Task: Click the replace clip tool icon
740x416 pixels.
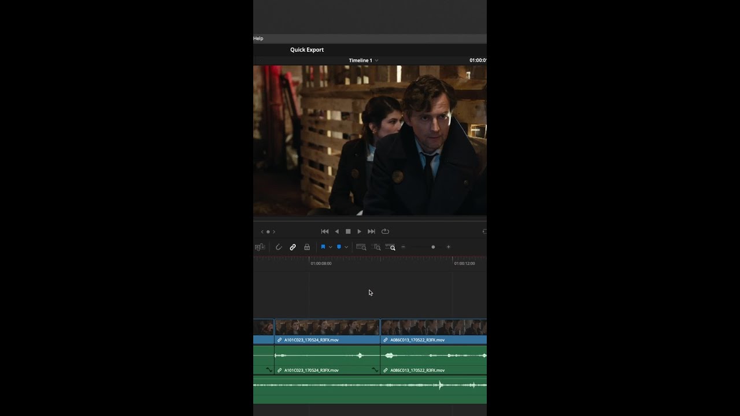Action: (x=260, y=247)
